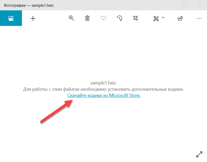
Task: Minimize the Photos window
Action: coord(170,5)
